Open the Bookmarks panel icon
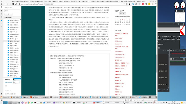 point(1,7)
